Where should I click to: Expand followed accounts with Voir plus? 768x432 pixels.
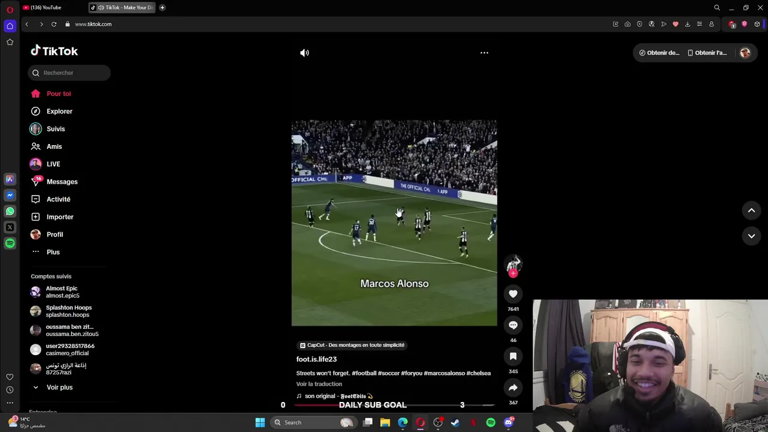59,388
